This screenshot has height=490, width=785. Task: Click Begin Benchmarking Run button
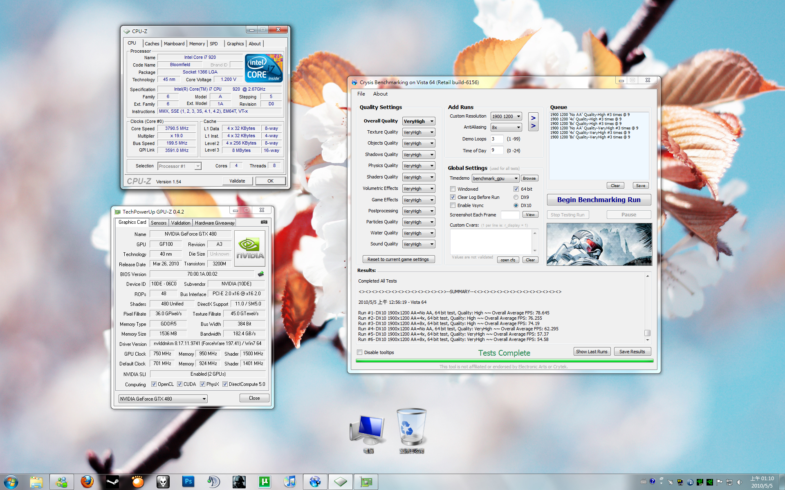[599, 200]
